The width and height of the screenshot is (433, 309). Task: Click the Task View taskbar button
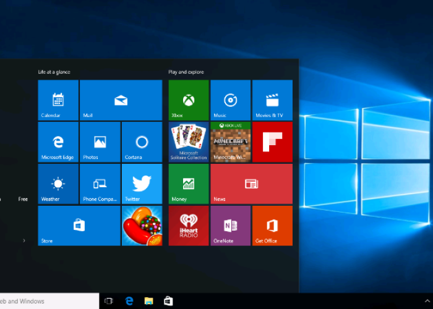click(x=109, y=301)
